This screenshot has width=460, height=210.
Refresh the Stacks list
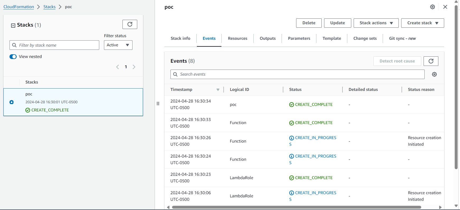130,24
